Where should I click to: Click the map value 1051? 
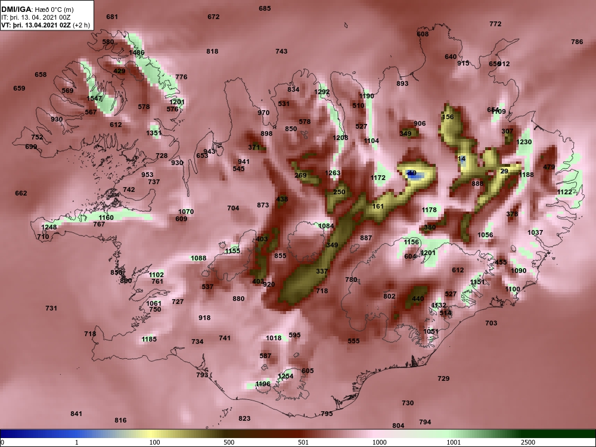click(x=431, y=331)
